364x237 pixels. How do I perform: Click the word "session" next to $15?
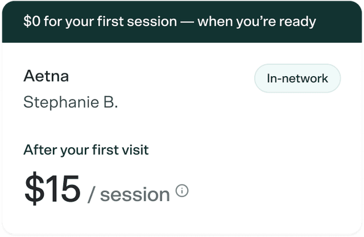pos(135,195)
